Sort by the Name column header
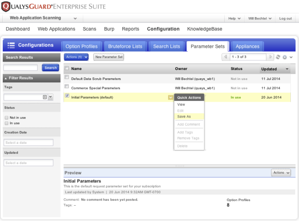 point(76,69)
